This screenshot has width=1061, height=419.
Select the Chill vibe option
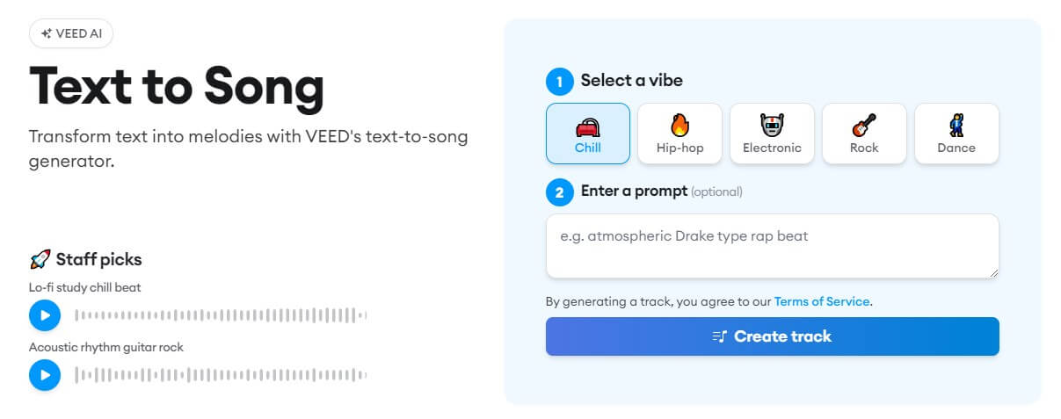coord(587,134)
